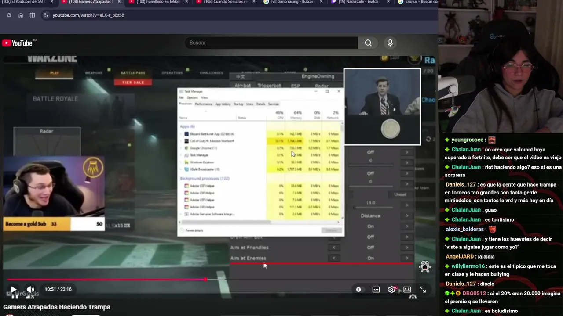Image resolution: width=563 pixels, height=316 pixels.
Task: Click the right arrow in the Distance row
Action: [x=407, y=215]
